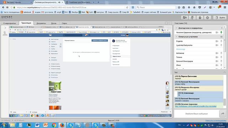Select participant Евгений Виноградов in list
Screen dimensions: 228x128
pyautogui.click(x=185, y=61)
